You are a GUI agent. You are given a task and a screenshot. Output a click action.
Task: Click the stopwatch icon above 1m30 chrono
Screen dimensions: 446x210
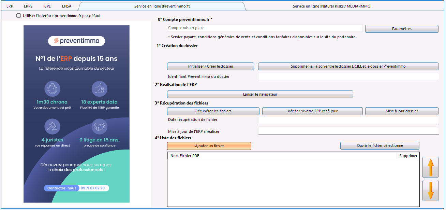(53, 89)
